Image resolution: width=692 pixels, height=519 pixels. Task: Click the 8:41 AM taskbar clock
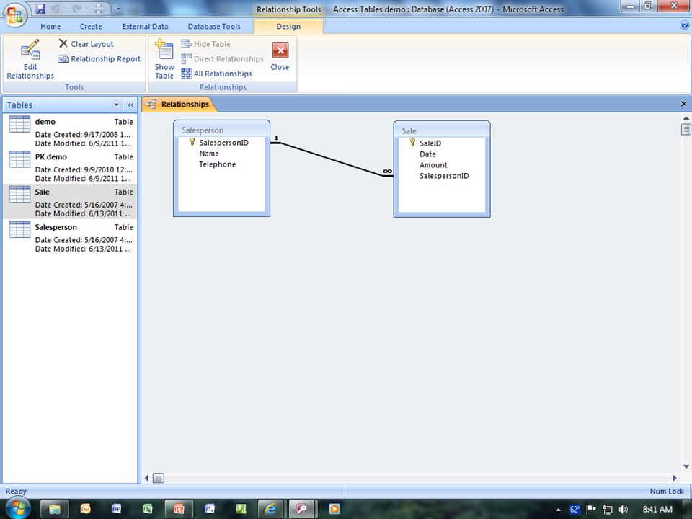click(657, 510)
